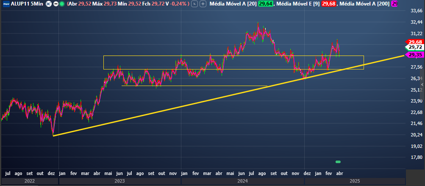This screenshot has width=425, height=186.
Task: Click the 29,72 current price label
Action: 415,47
